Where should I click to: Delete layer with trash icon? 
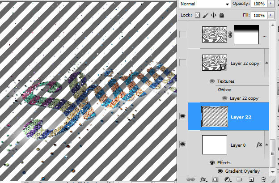pyautogui.click(x=264, y=179)
